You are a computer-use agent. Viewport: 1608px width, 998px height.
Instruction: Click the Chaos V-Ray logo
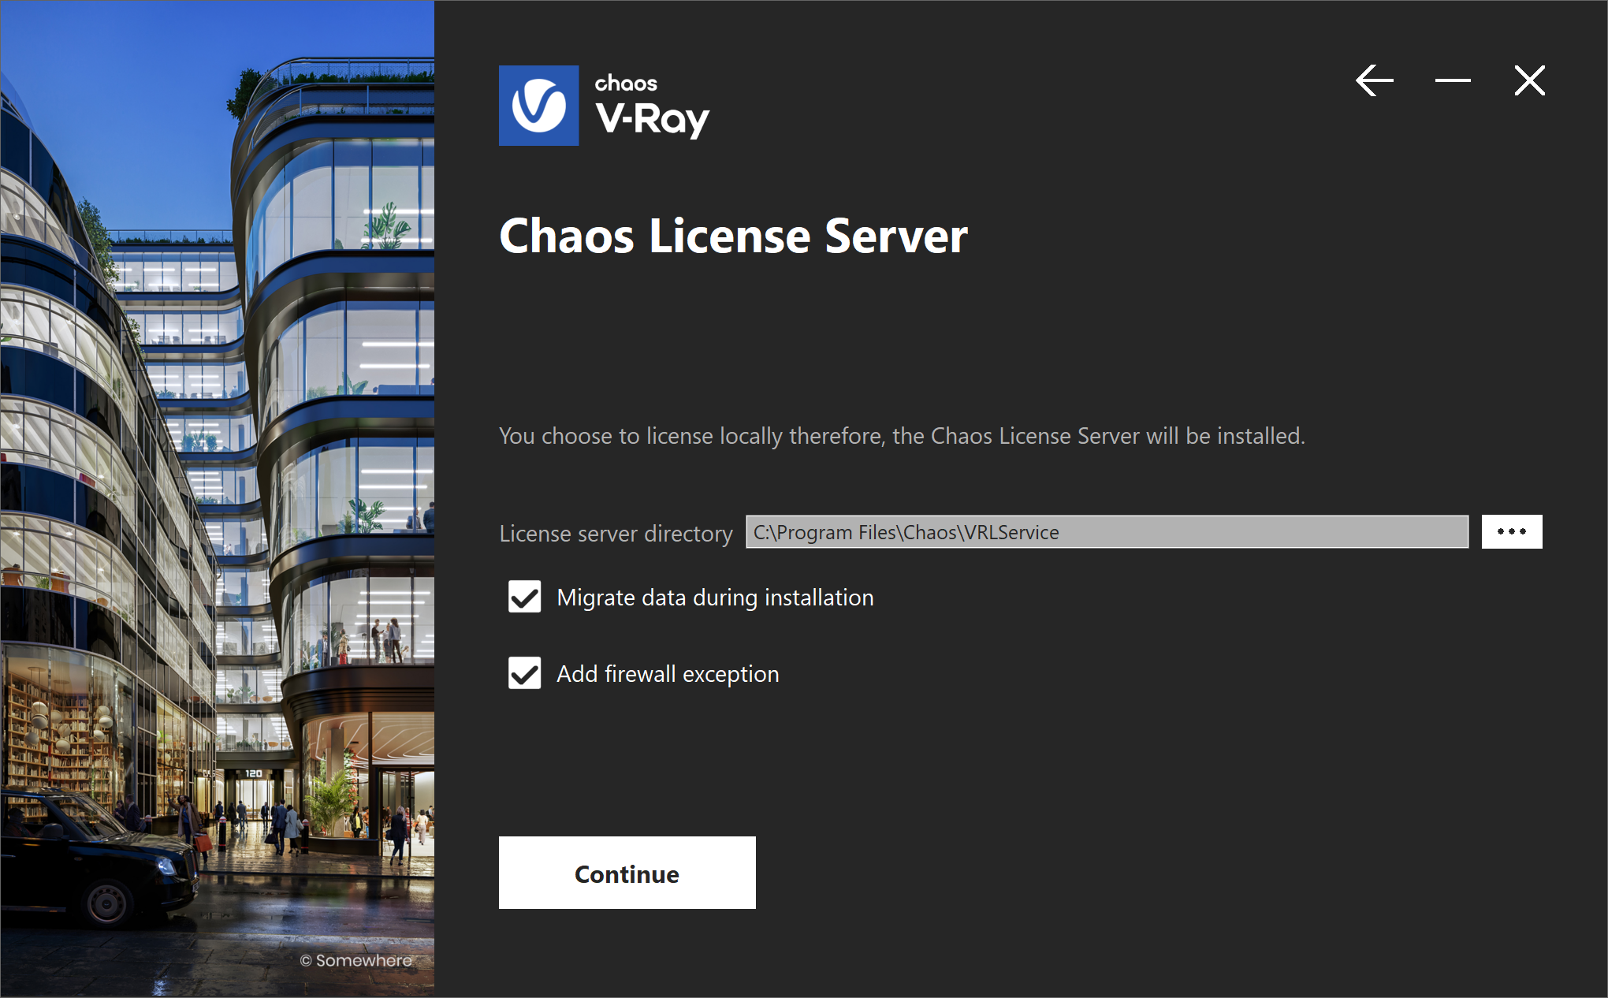(604, 106)
